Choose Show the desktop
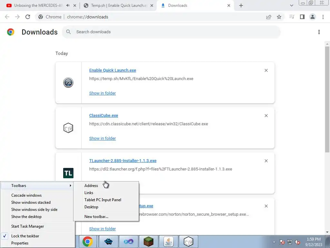330x248 pixels. point(38,217)
